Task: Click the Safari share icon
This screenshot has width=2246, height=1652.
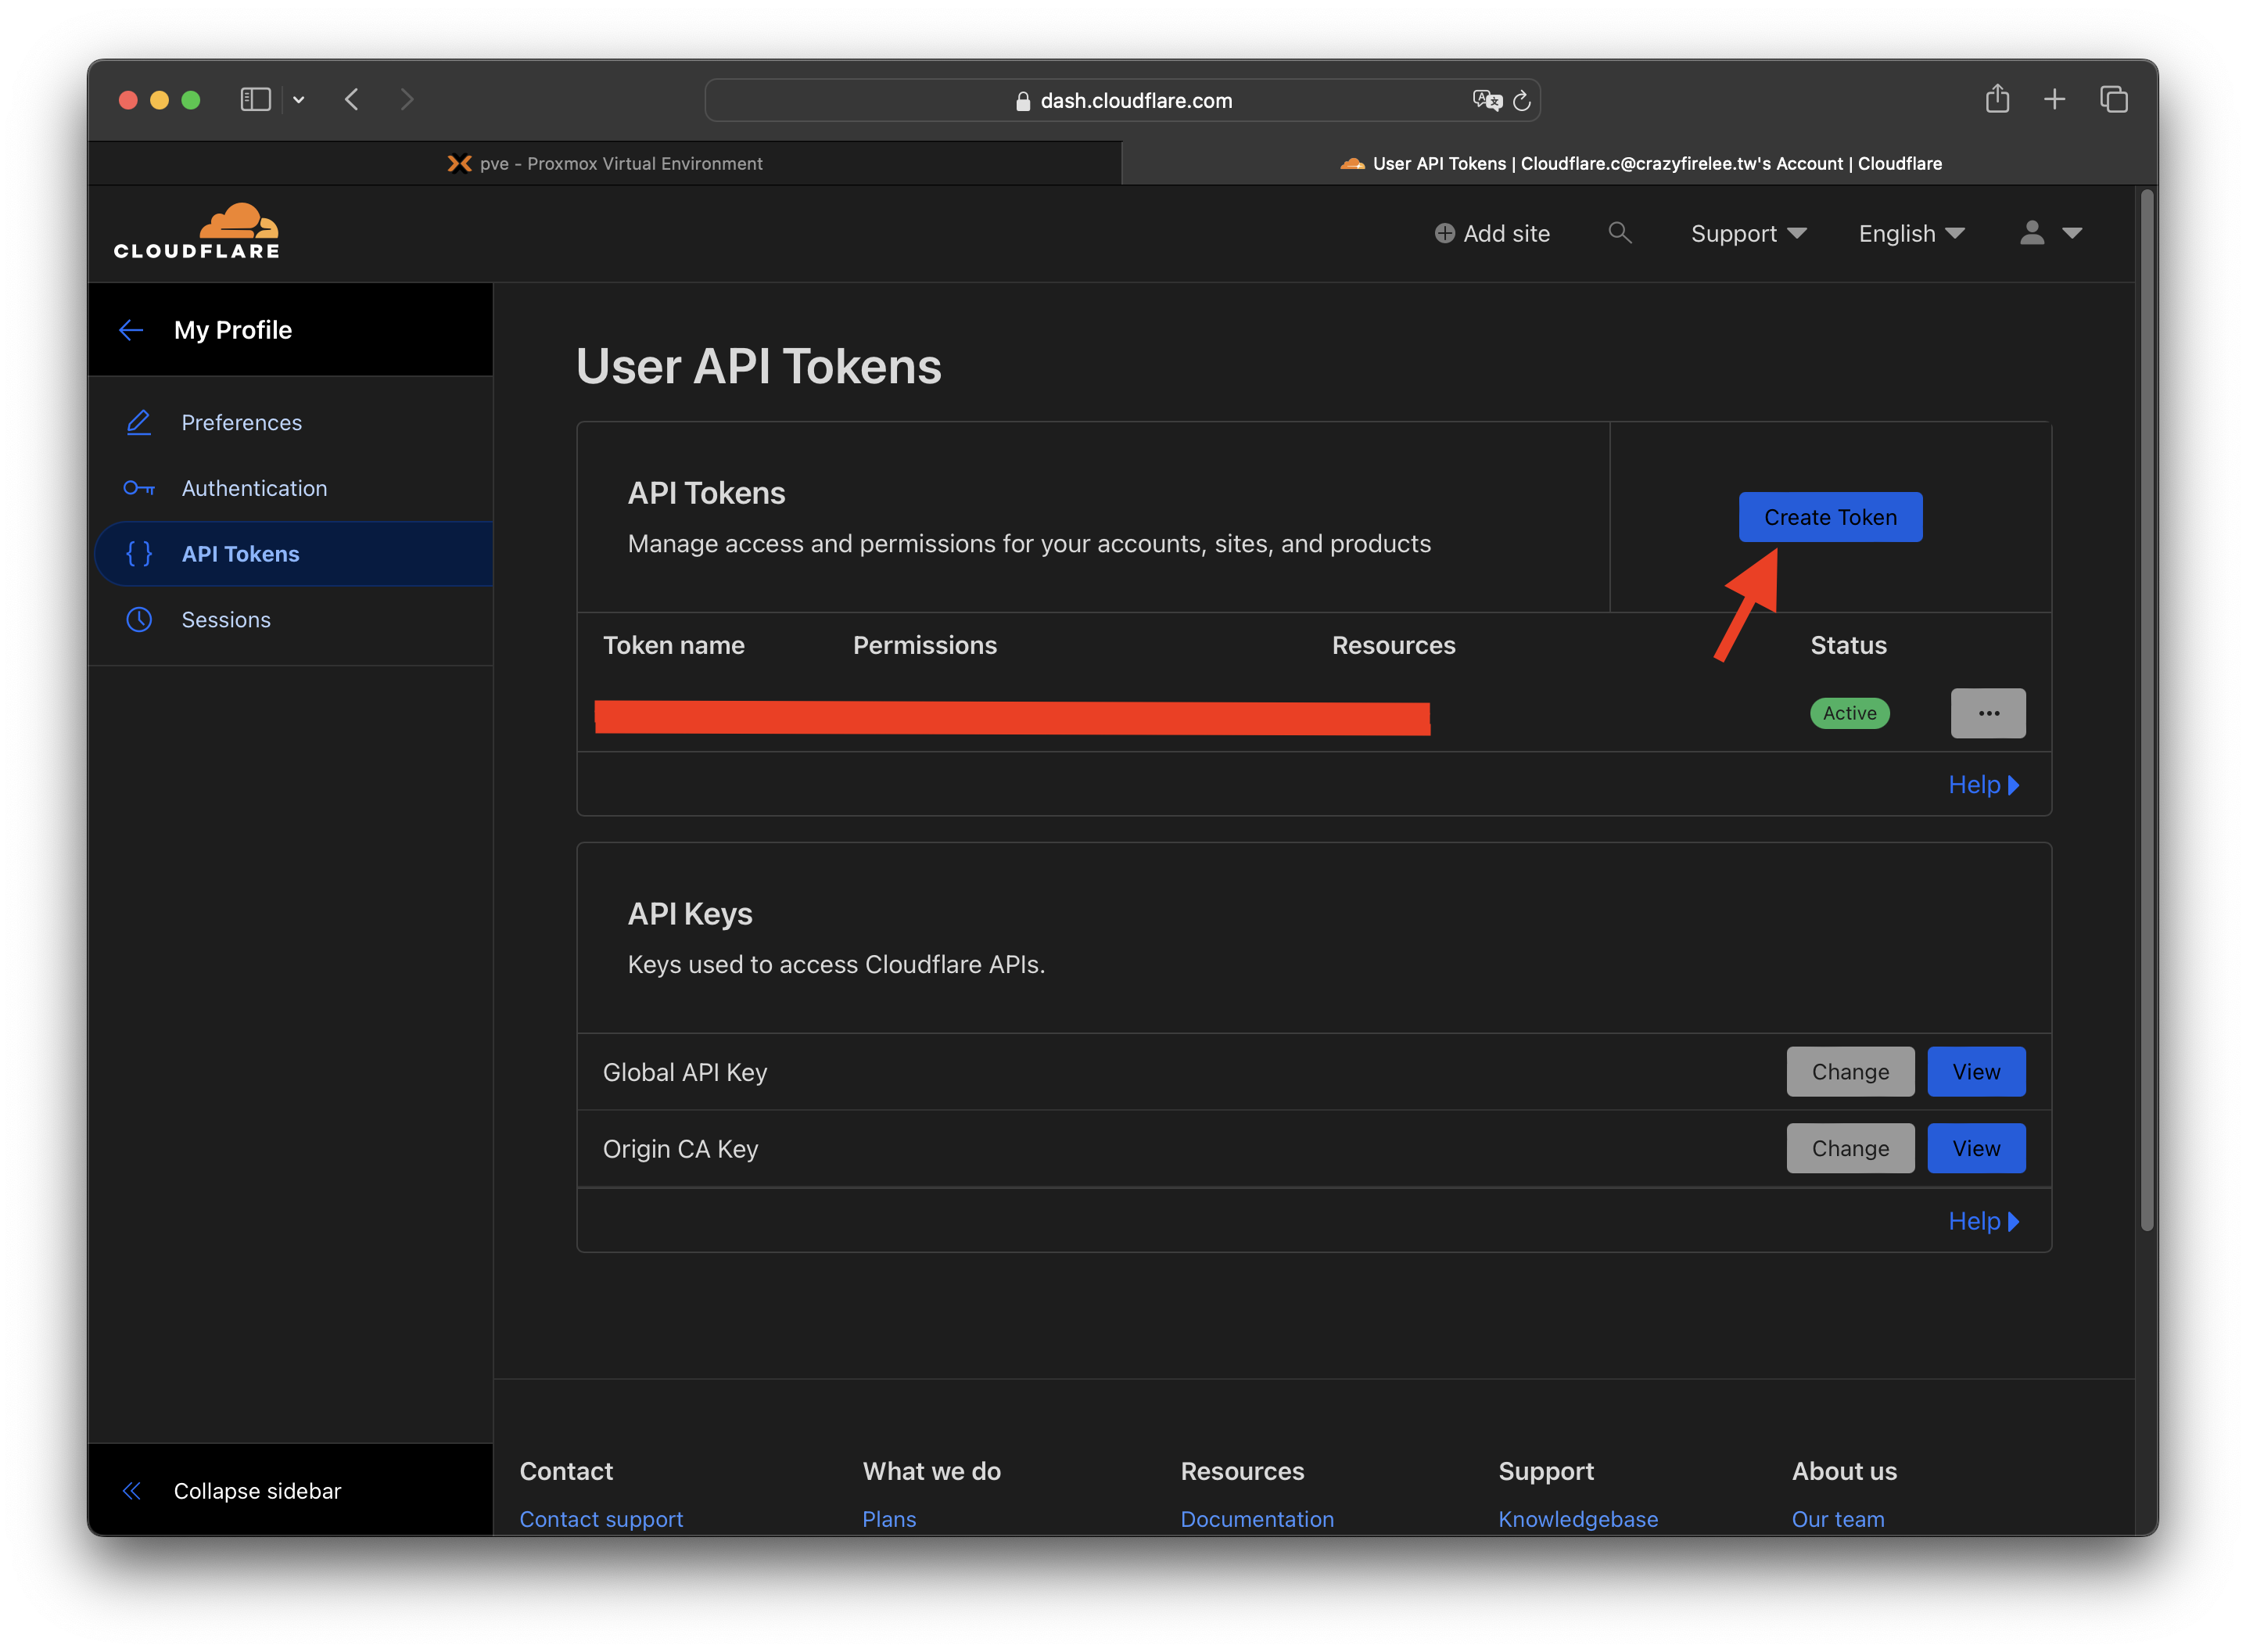Action: click(1997, 99)
